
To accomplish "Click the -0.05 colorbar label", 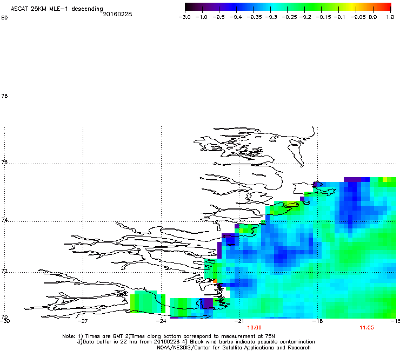I will point(358,17).
